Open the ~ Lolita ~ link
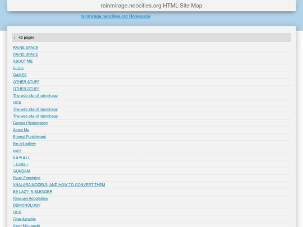Image resolution: width=303 pixels, height=227 pixels. [x=21, y=164]
